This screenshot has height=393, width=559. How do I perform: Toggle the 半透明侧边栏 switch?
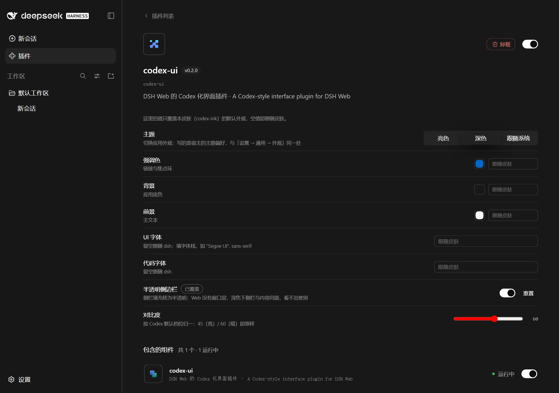pos(507,293)
